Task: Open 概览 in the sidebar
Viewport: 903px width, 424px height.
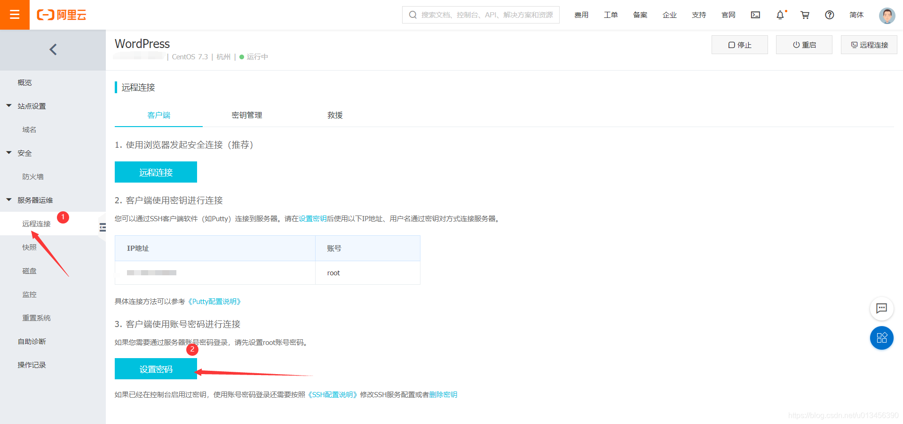Action: pyautogui.click(x=24, y=82)
